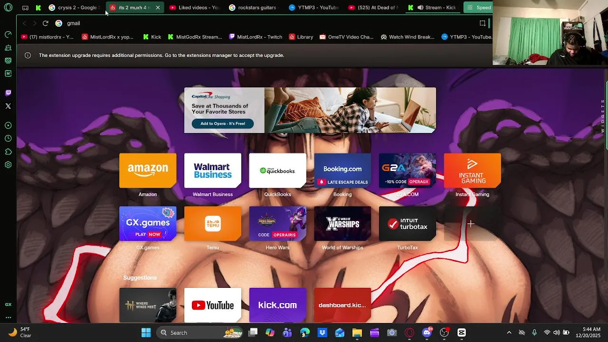Switch to 'YTMP3 - YouTube' tab
This screenshot has height=342, width=608.
click(x=313, y=8)
